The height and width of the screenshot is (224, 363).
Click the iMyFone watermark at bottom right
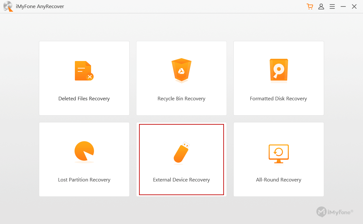click(x=335, y=212)
